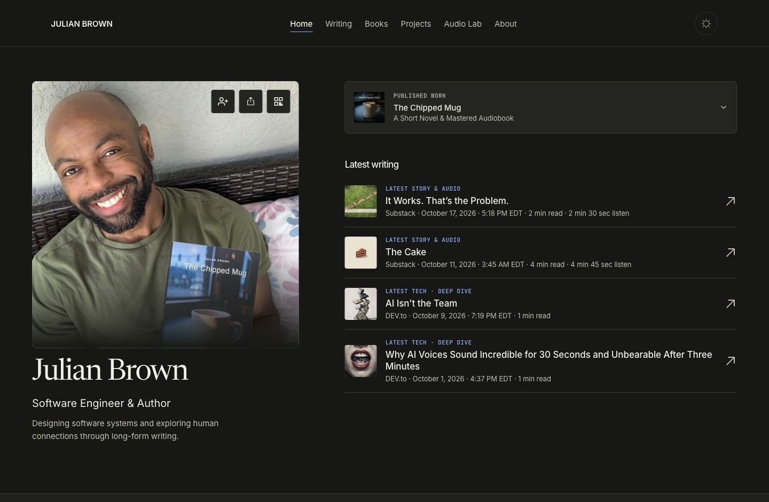Click the add contact icon on photo

(x=223, y=101)
